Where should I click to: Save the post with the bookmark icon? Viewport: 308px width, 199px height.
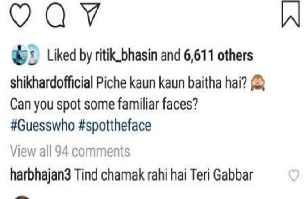pyautogui.click(x=291, y=16)
